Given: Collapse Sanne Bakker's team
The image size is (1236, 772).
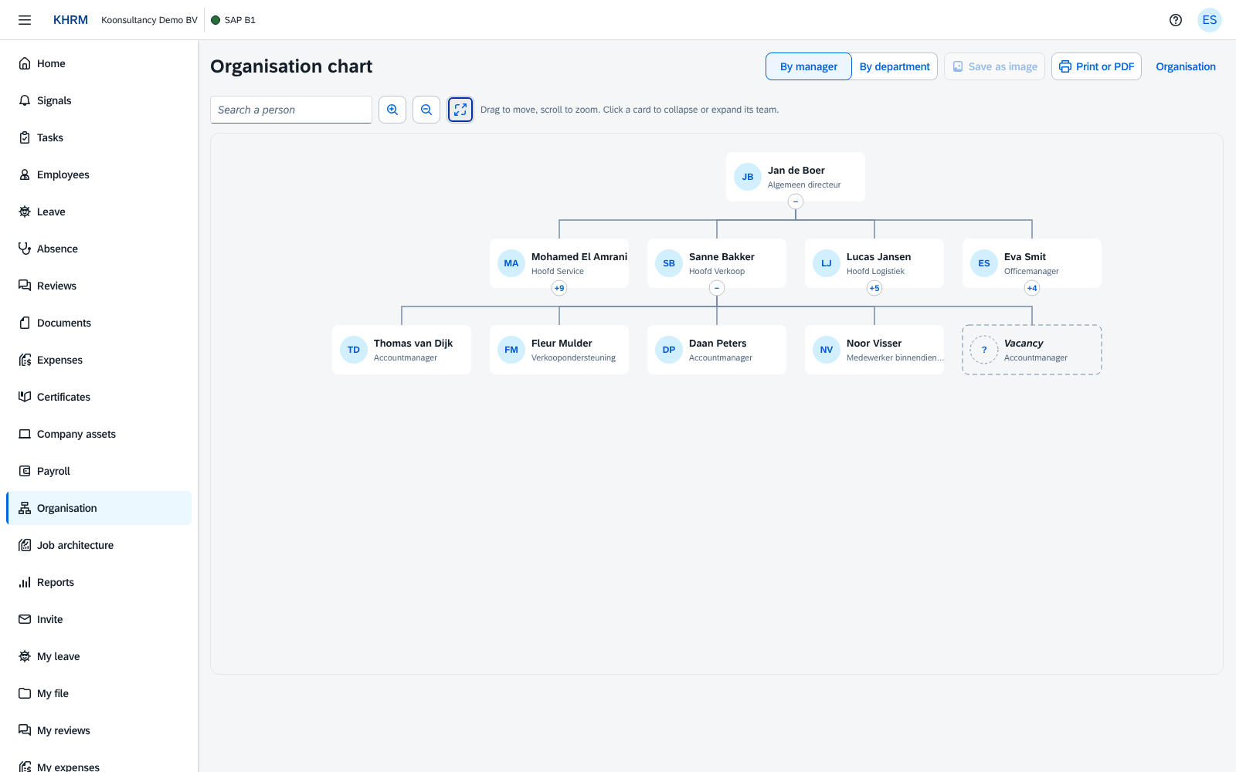Looking at the screenshot, I should coord(717,288).
